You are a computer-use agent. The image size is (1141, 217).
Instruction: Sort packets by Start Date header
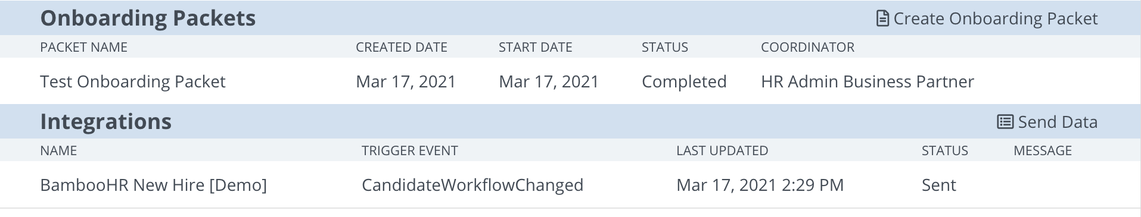coord(535,47)
